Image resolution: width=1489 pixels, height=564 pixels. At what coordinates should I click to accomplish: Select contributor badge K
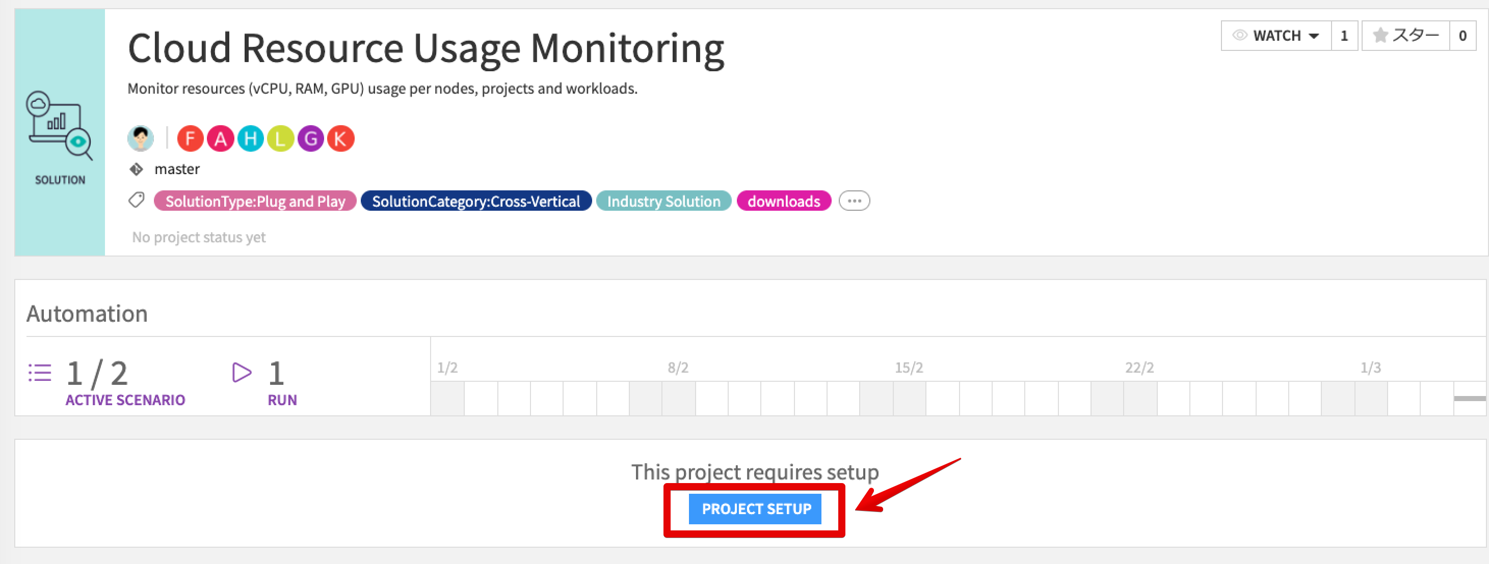340,138
